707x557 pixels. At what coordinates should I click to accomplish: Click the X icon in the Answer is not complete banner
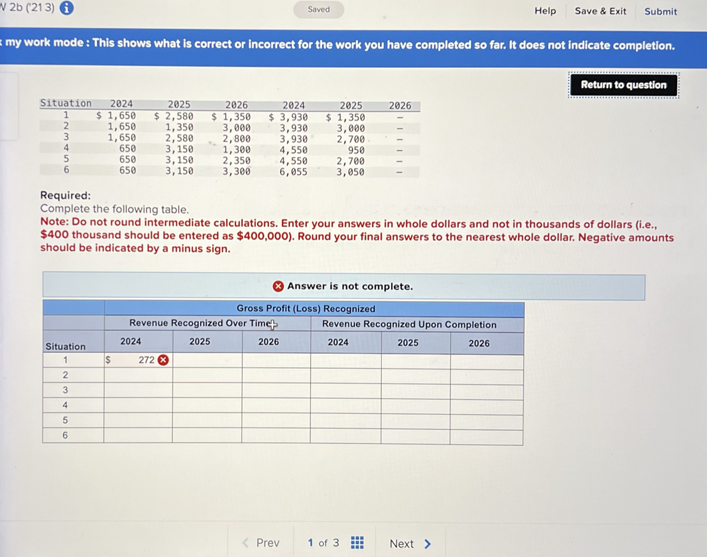(x=279, y=286)
